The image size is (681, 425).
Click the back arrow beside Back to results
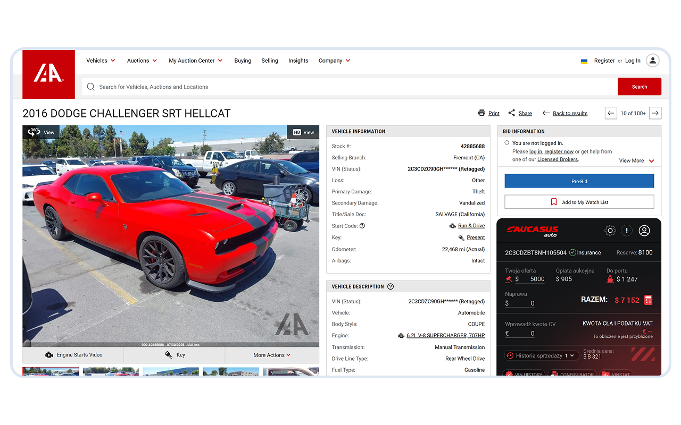(x=546, y=113)
